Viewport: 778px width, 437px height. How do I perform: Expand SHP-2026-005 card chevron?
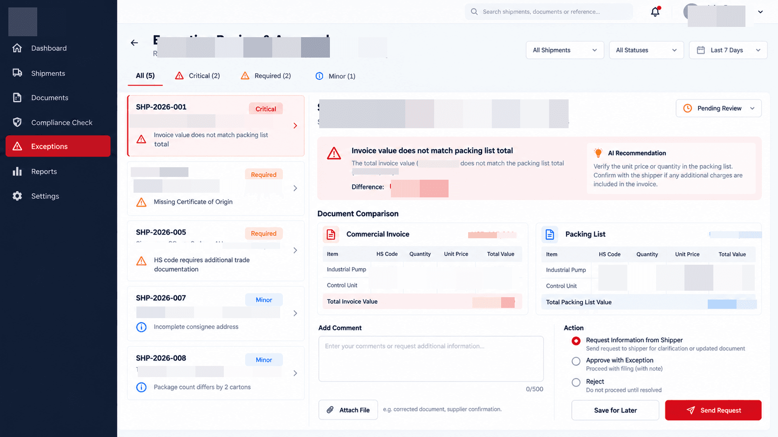pyautogui.click(x=295, y=250)
